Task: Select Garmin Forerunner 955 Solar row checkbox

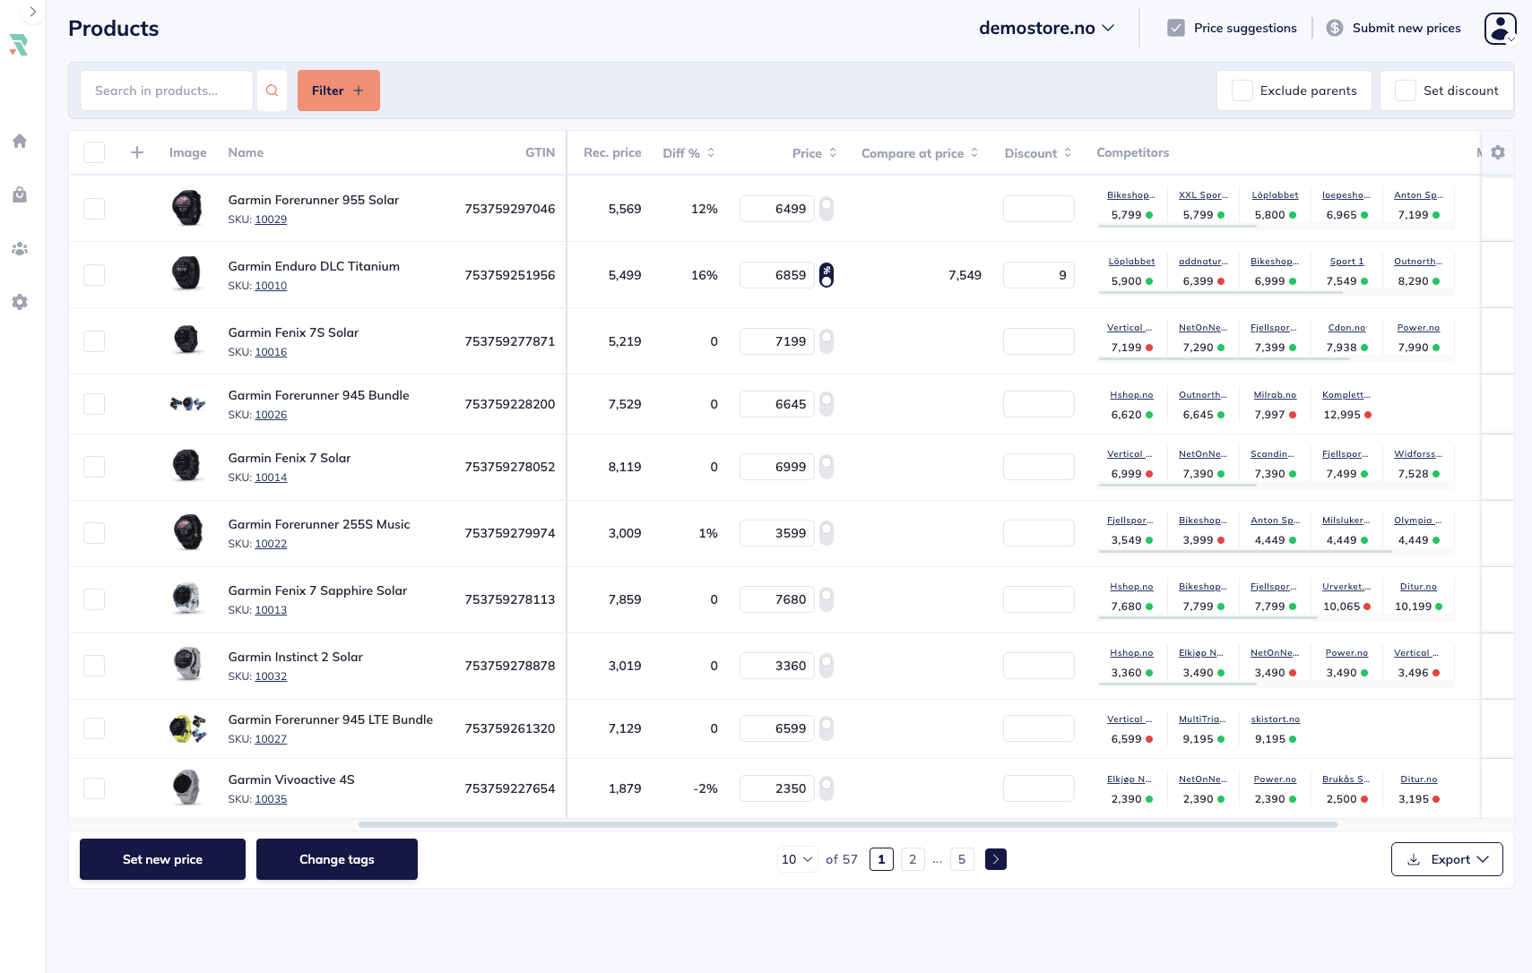Action: point(94,209)
